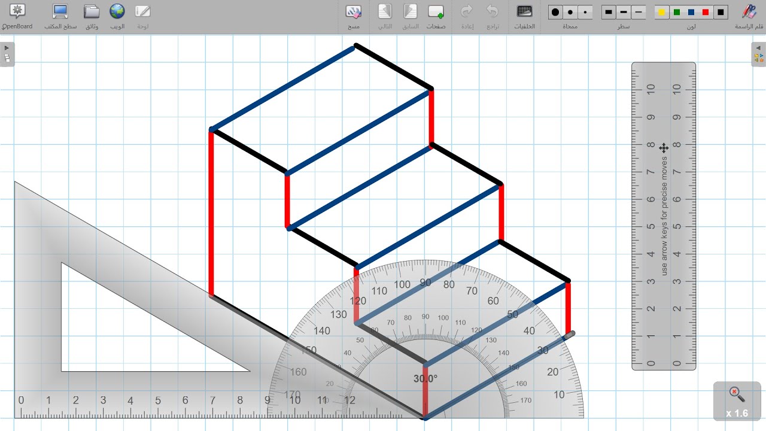The height and width of the screenshot is (431, 766).
Task: Select the small eraser size
Action: tap(585, 12)
